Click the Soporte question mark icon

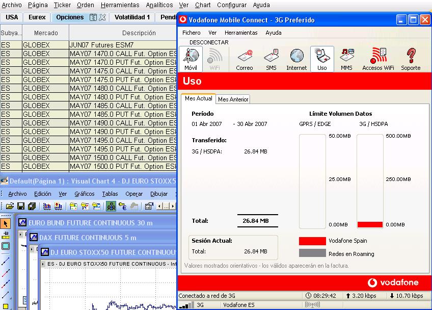pos(411,57)
